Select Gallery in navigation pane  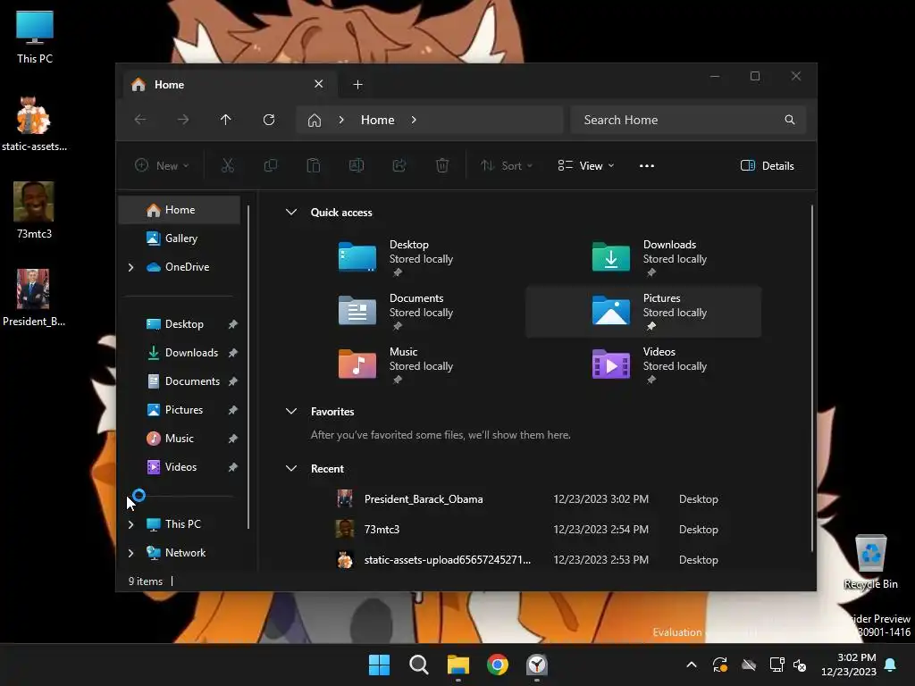179,238
